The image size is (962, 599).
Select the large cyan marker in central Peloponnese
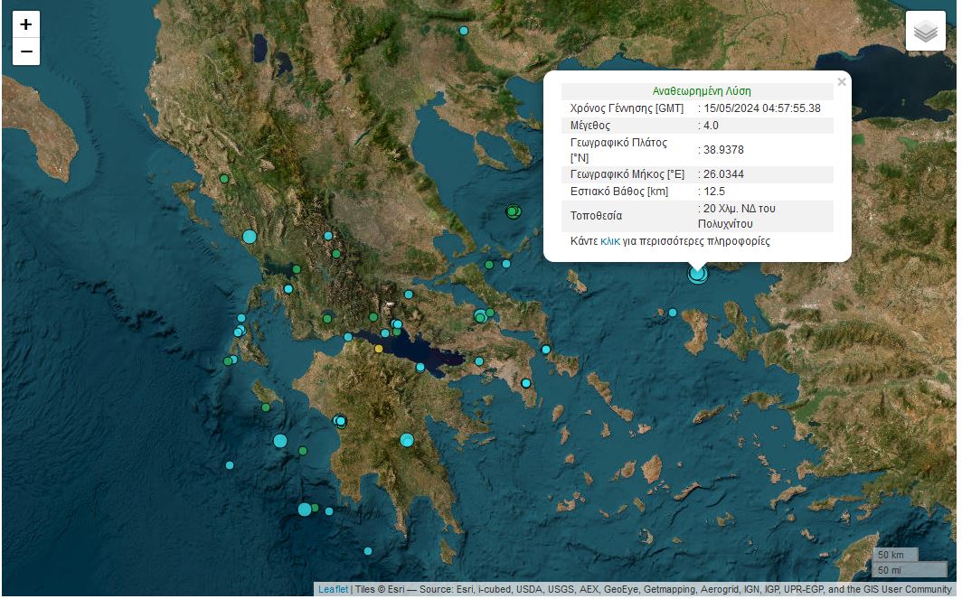pyautogui.click(x=407, y=440)
